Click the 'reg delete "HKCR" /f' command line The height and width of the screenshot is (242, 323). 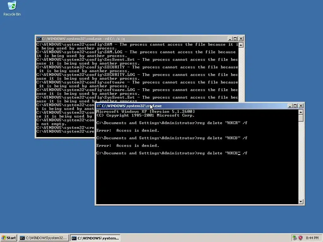(x=172, y=123)
